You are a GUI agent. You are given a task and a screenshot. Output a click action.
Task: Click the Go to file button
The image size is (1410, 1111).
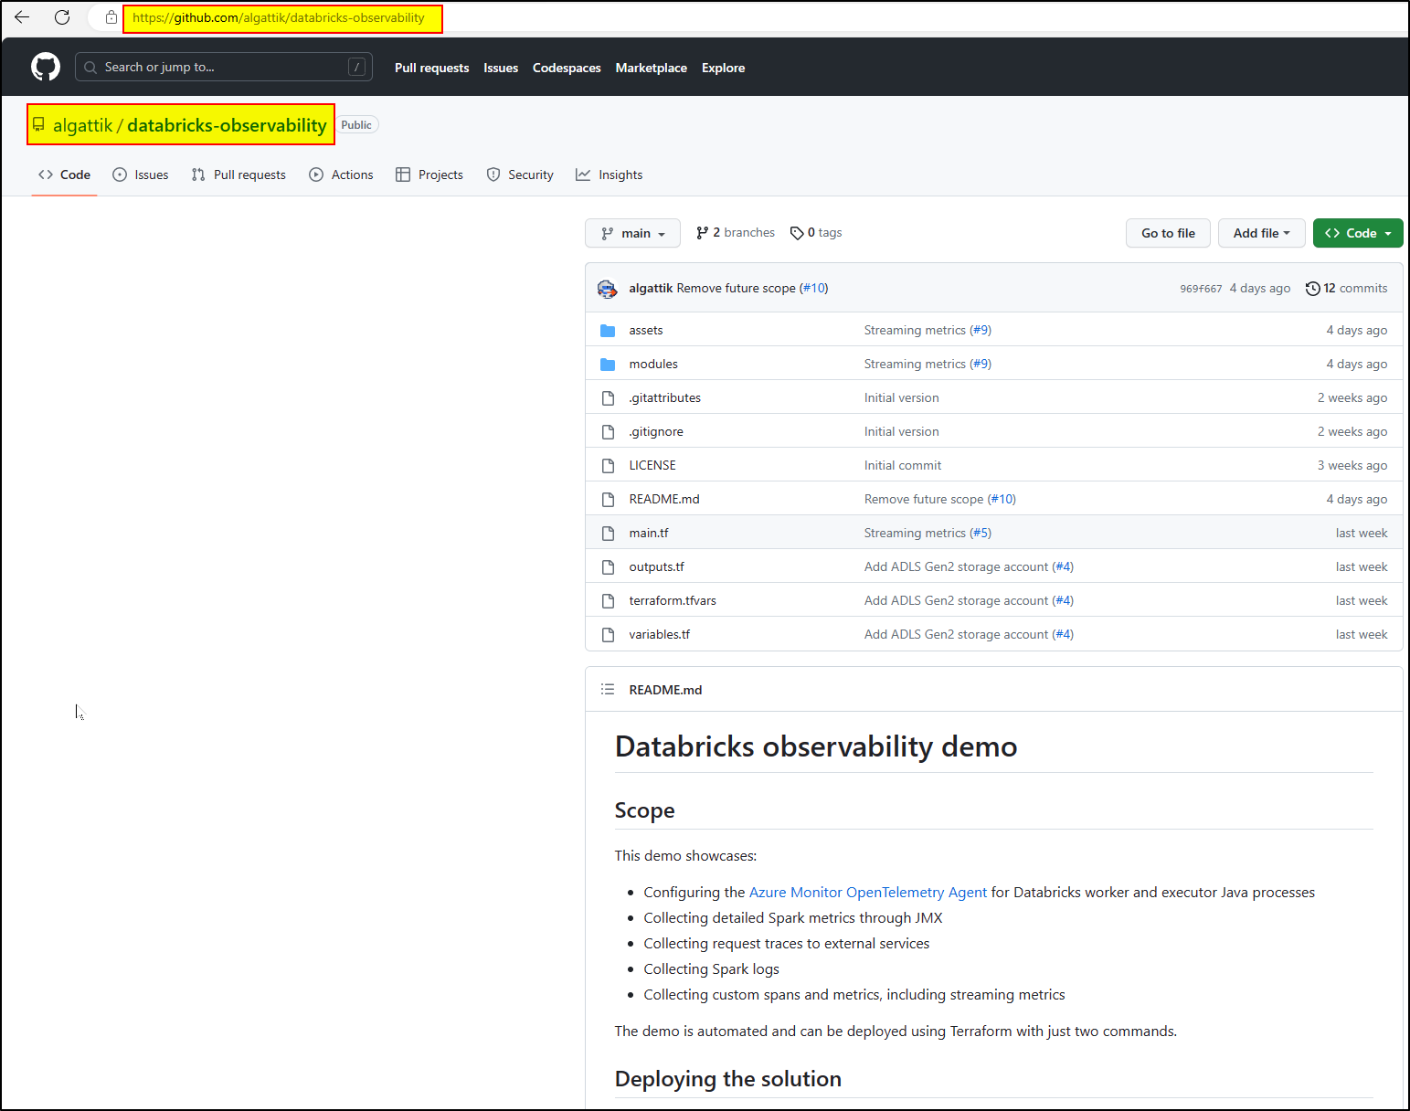1168,233
